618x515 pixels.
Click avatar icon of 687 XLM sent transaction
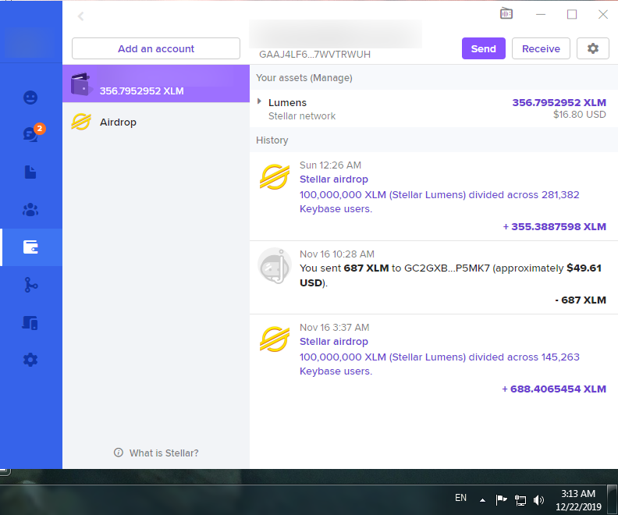[275, 265]
